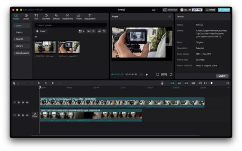Open the All media type filter
This screenshot has width=242, height=151.
point(99,31)
